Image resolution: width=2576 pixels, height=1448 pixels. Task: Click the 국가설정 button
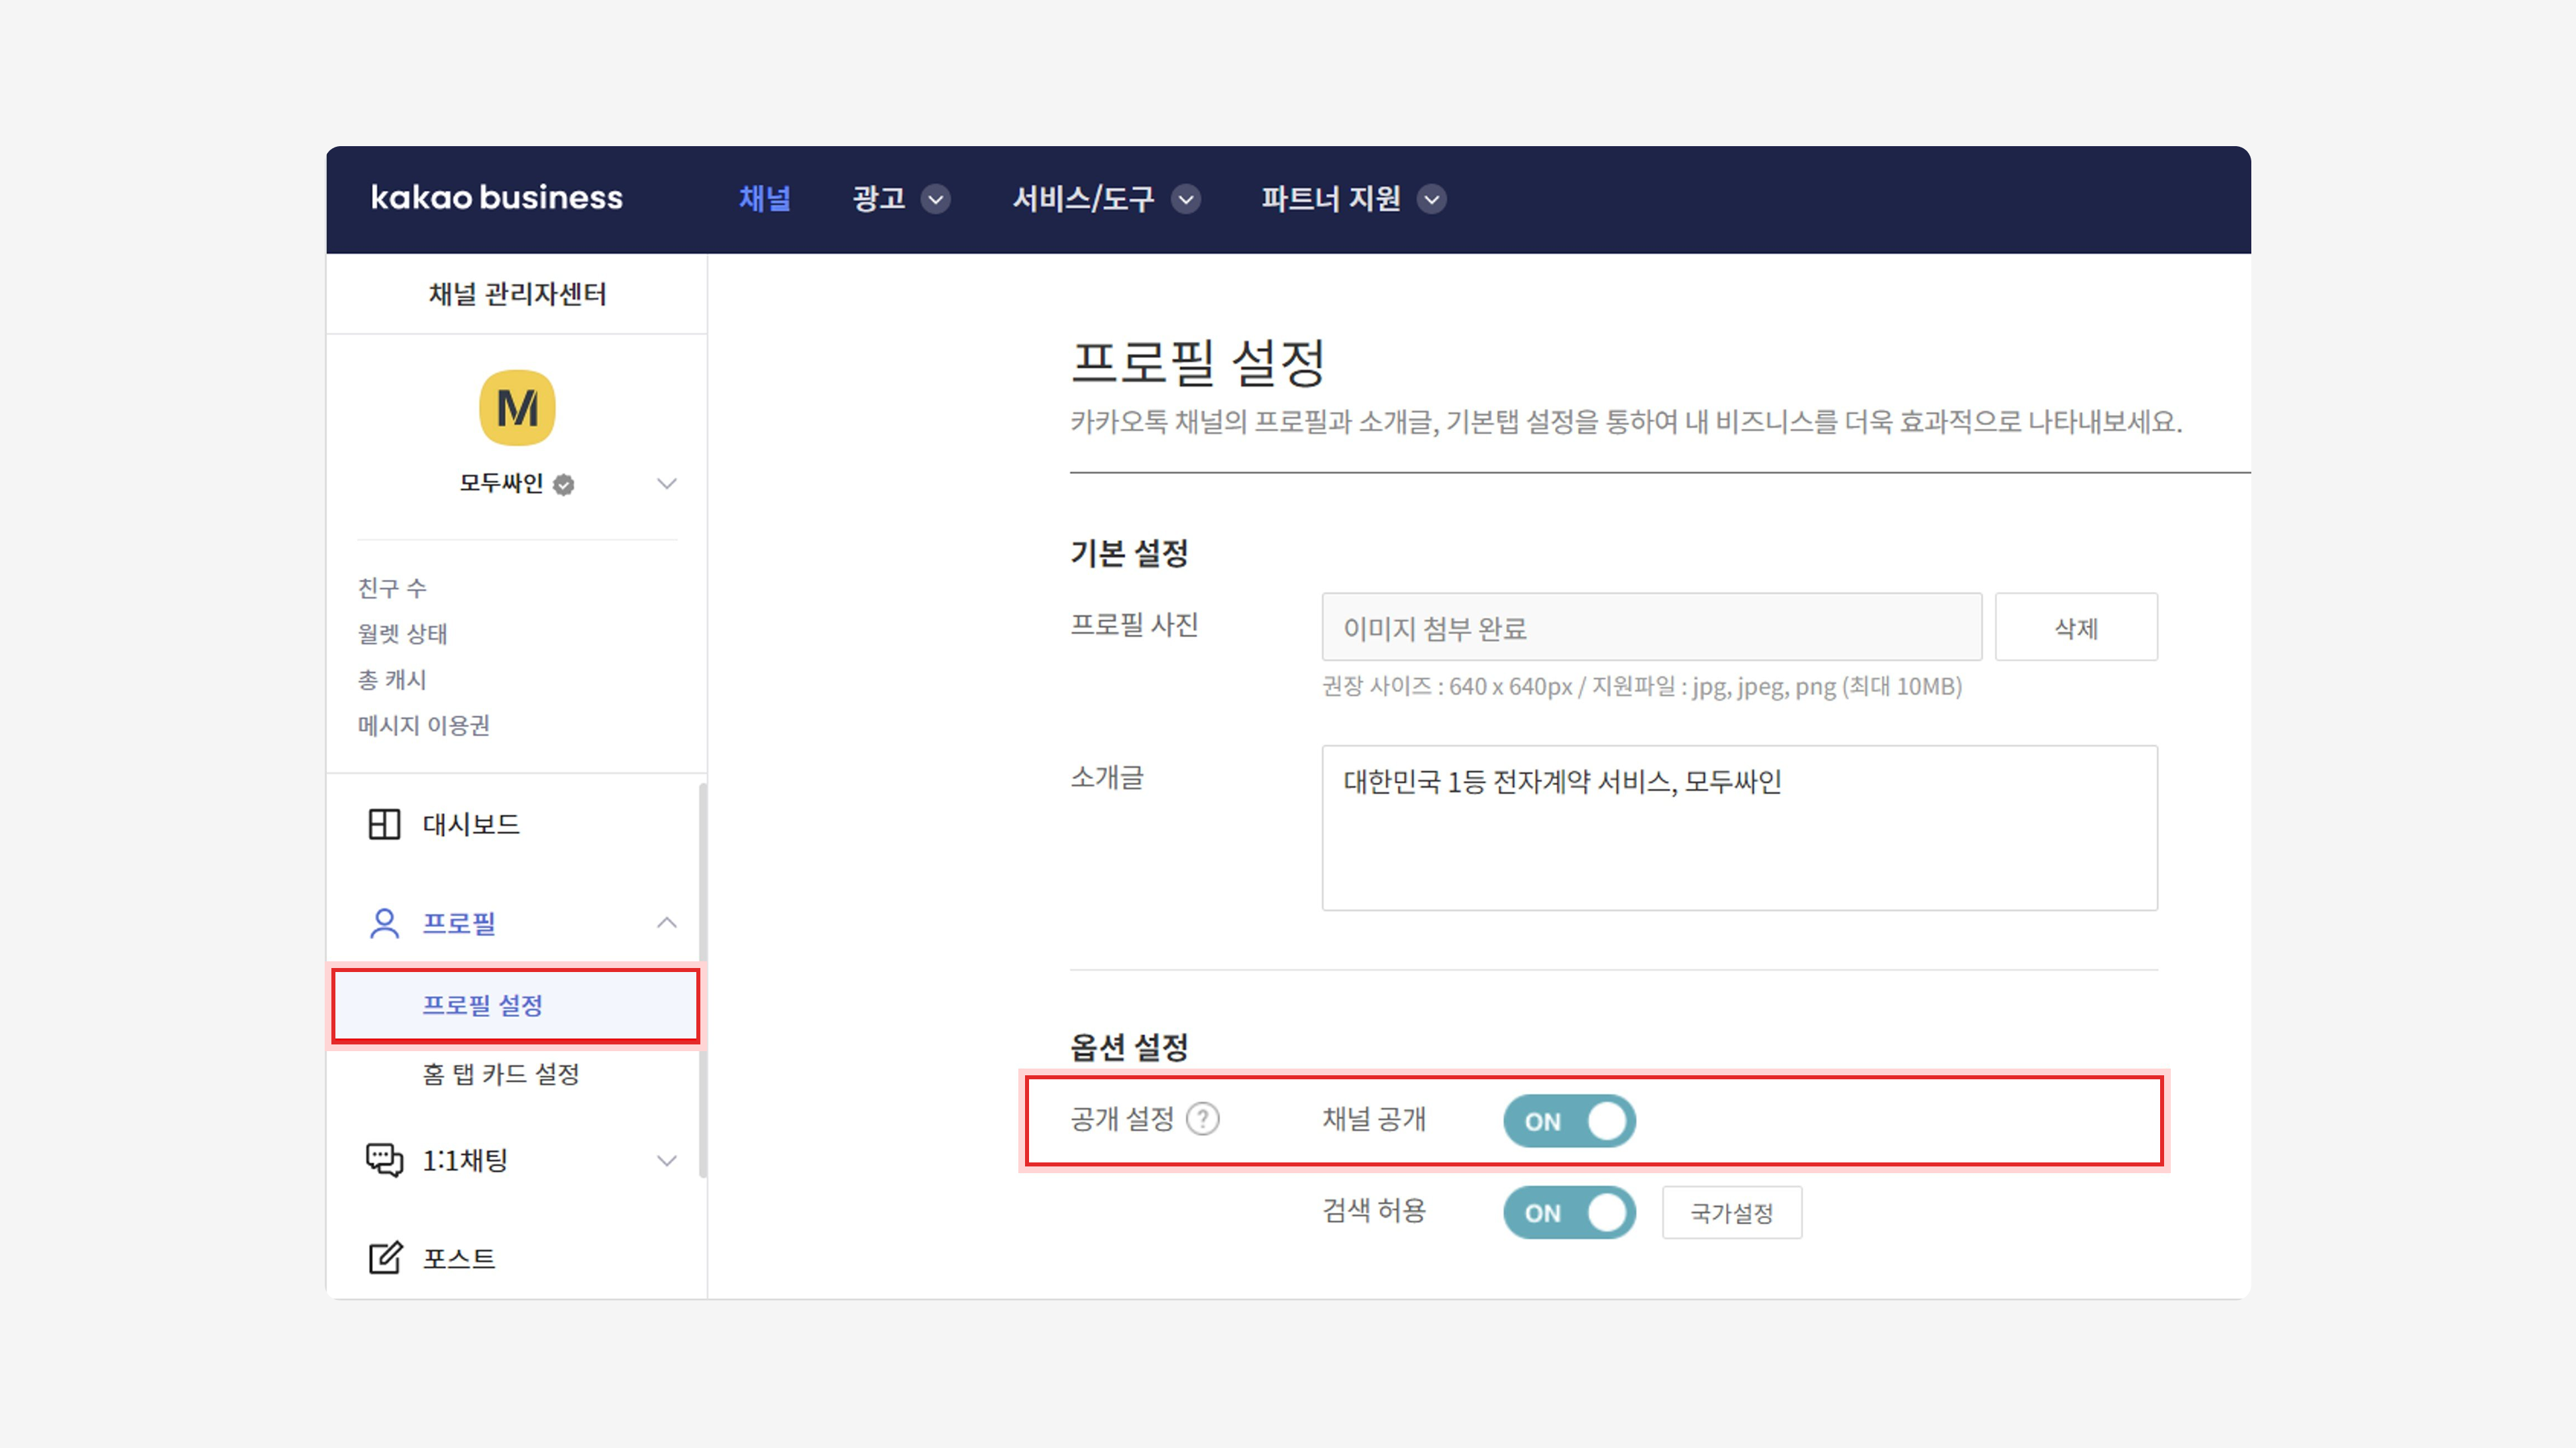(x=1732, y=1213)
